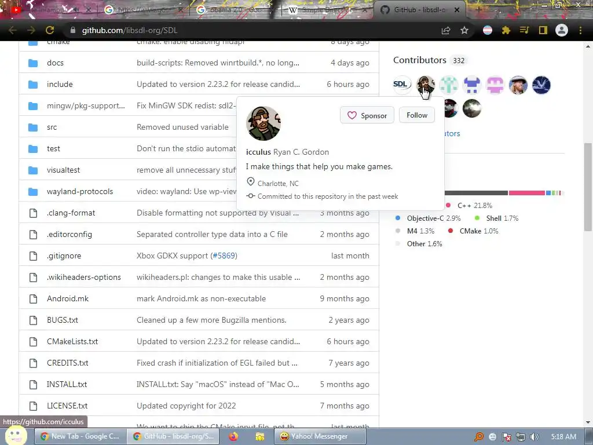Sponsor icculus via the Sponsor button
593x445 pixels.
pyautogui.click(x=367, y=115)
